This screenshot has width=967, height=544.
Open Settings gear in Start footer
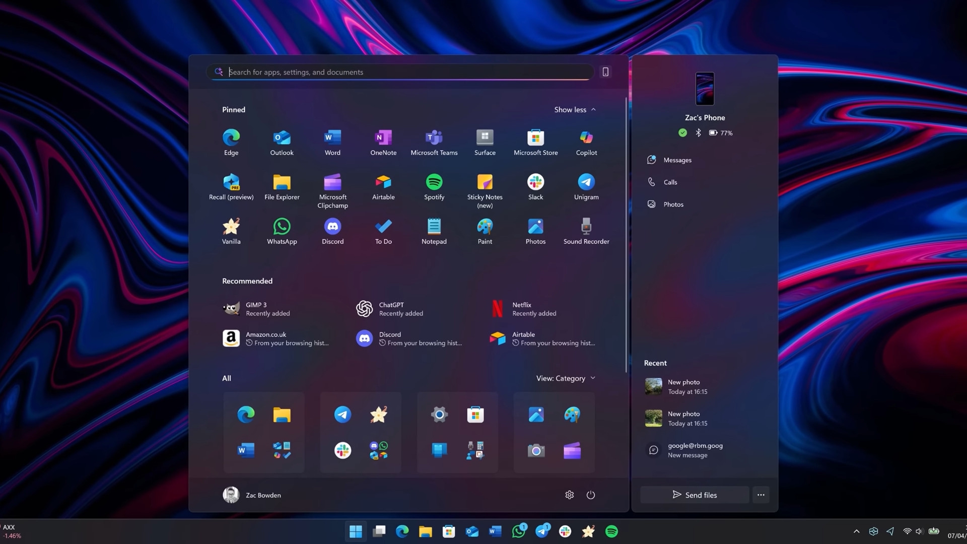point(570,495)
